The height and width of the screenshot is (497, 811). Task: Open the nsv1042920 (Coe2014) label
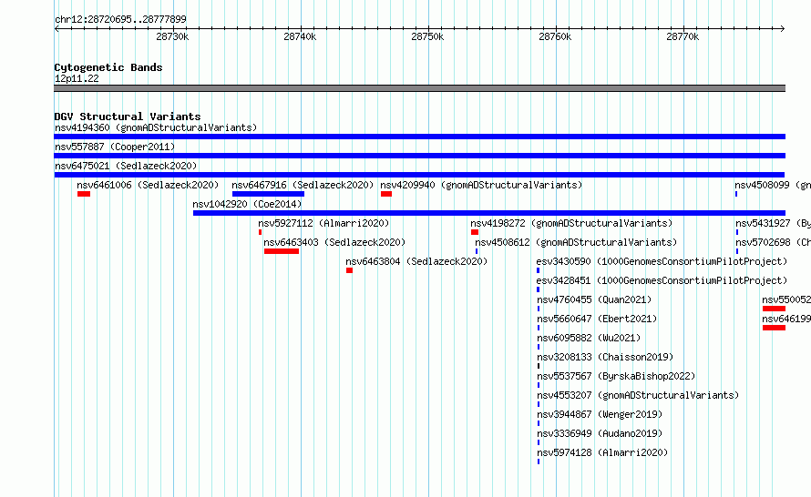247,204
